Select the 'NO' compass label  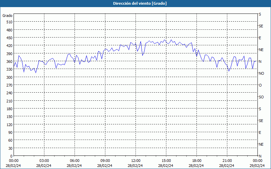tap(261, 73)
